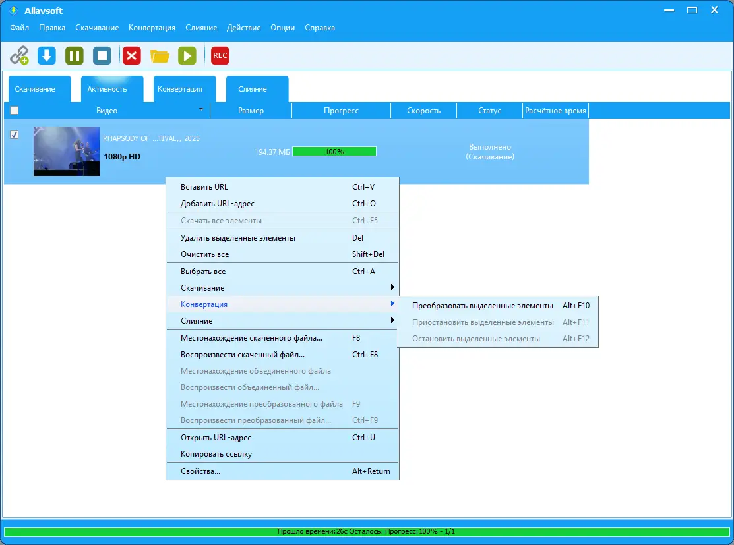734x545 pixels.
Task: Toggle selection of the downloaded 1080p item
Action: 14,134
